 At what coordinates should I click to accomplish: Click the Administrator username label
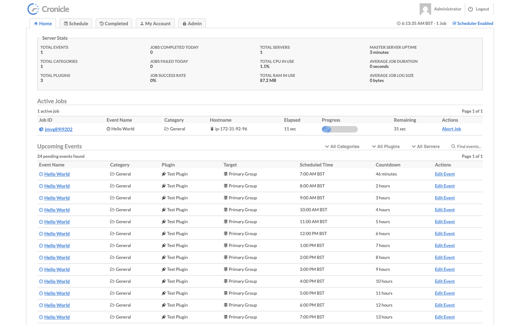click(x=448, y=9)
